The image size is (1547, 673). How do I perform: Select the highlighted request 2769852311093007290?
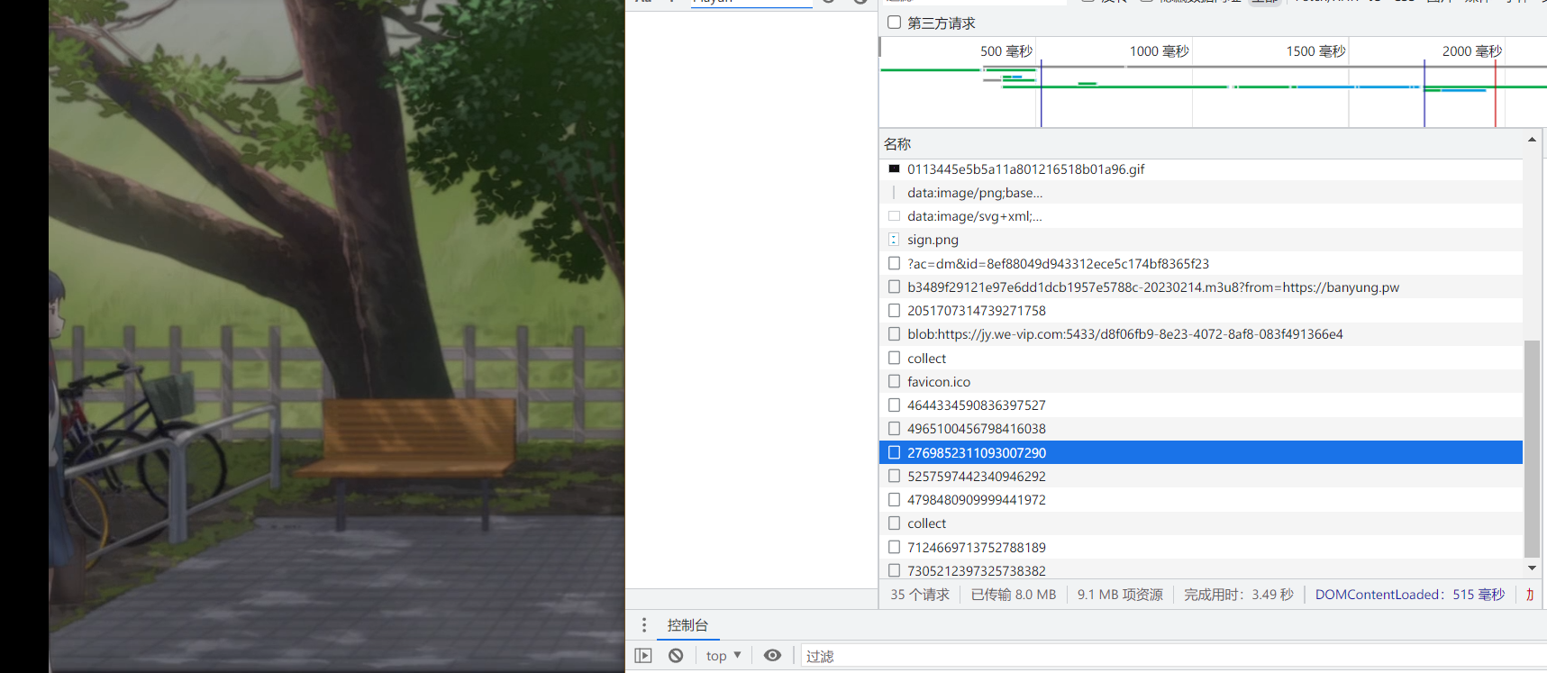click(x=977, y=453)
